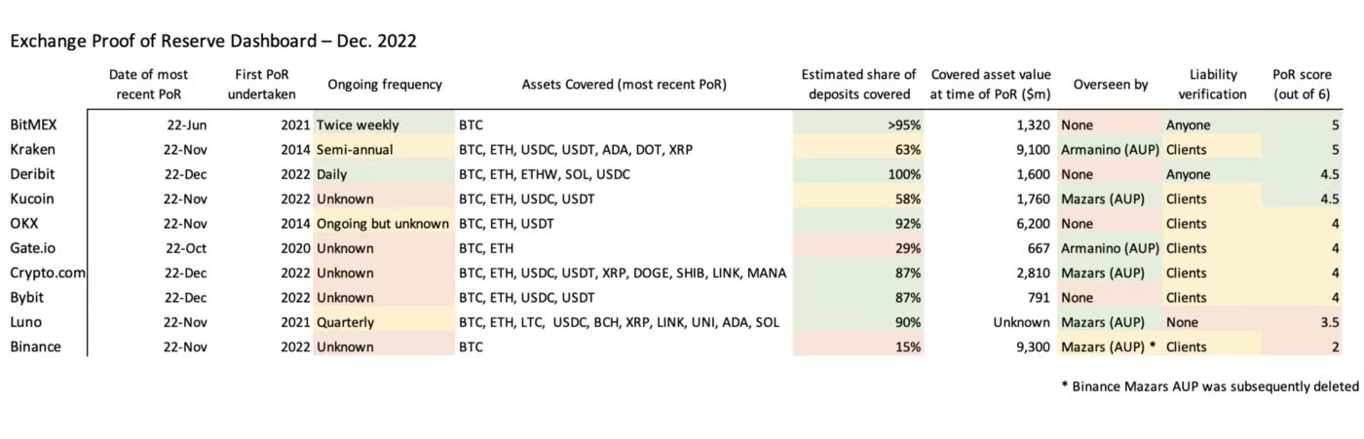Image resolution: width=1364 pixels, height=439 pixels.
Task: Click the footnote about Binance Mazars AUP deletion
Action: point(1209,386)
